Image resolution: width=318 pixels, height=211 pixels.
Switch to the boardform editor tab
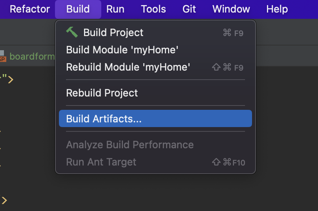(31, 56)
